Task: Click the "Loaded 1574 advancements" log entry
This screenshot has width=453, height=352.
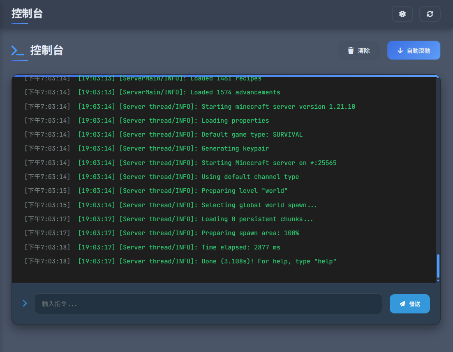Action: tap(179, 92)
